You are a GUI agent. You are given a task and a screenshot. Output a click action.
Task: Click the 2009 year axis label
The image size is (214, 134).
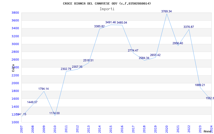pyautogui.click(x=44, y=129)
